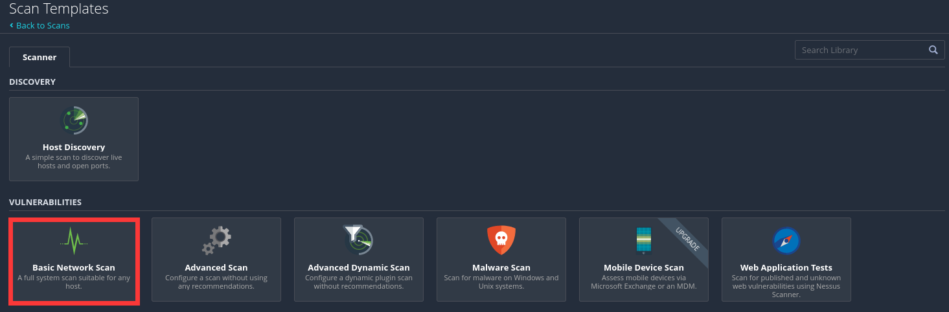Click 'Scan for published and unknown web' text
Viewport: 949px width, 312px height.
point(786,285)
